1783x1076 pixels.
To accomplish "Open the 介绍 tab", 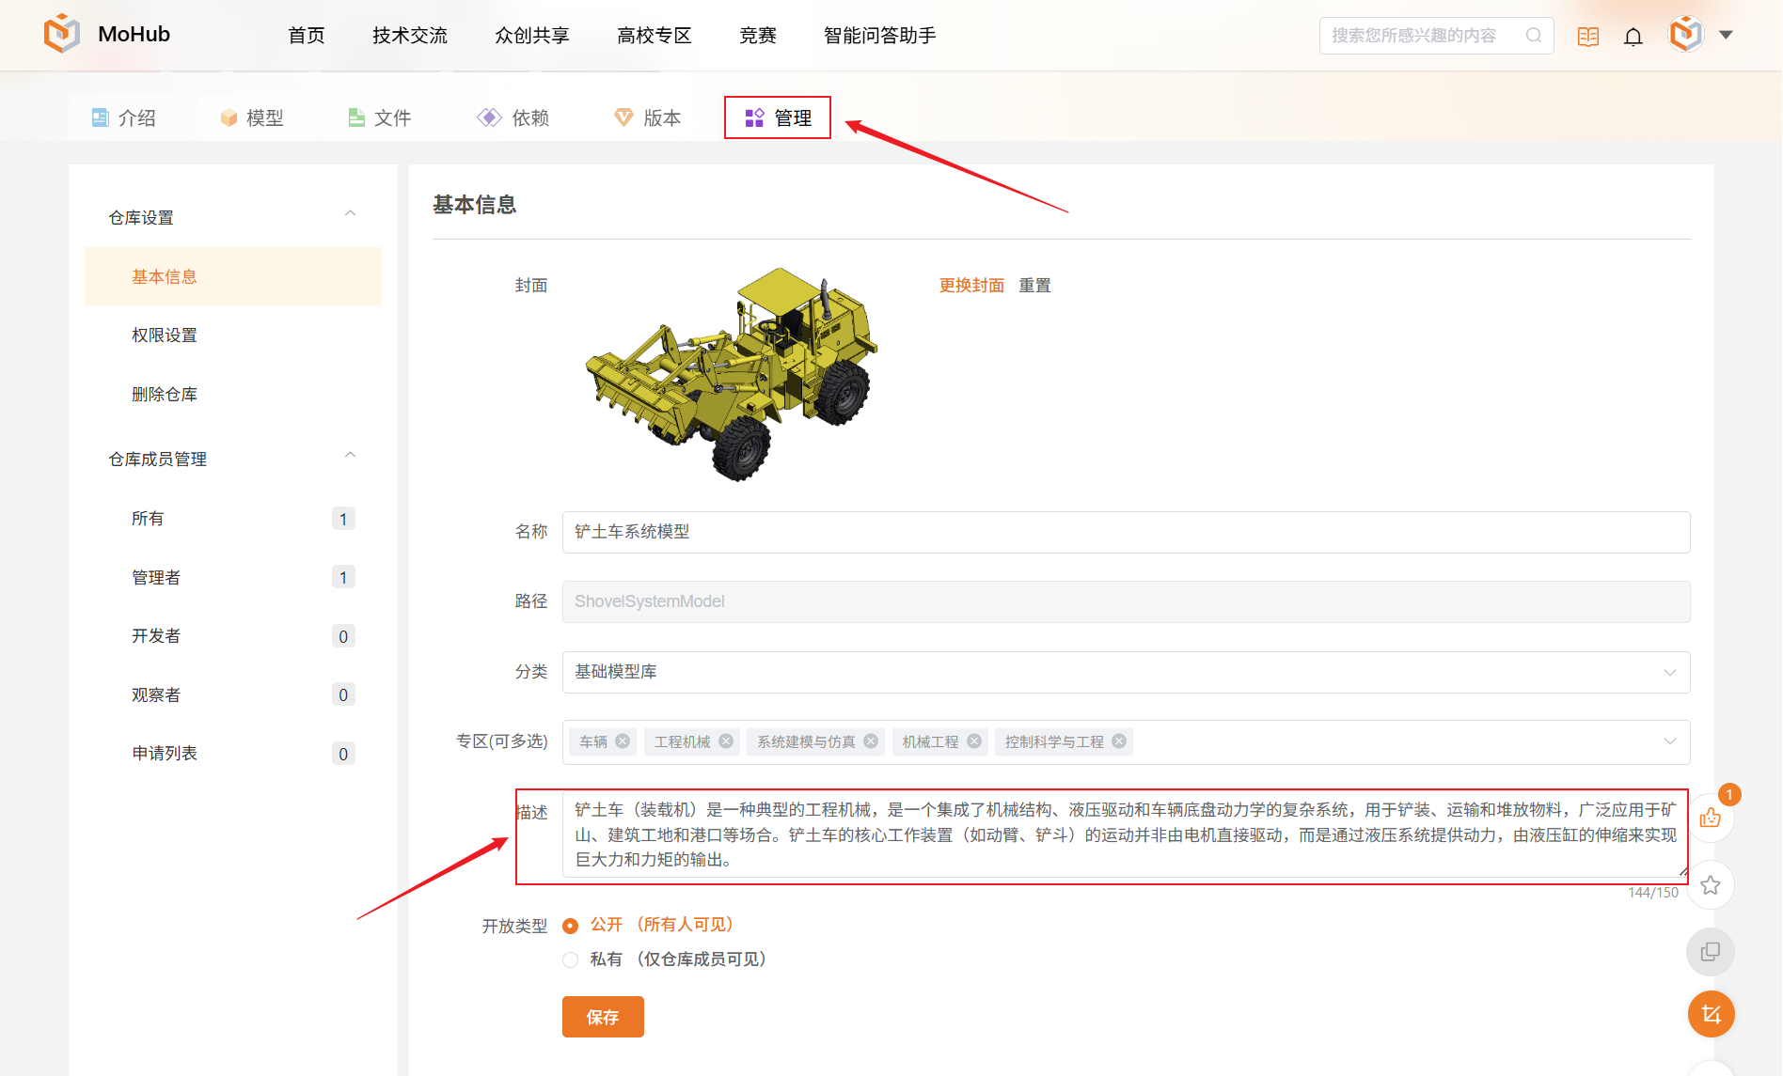I will coord(124,118).
